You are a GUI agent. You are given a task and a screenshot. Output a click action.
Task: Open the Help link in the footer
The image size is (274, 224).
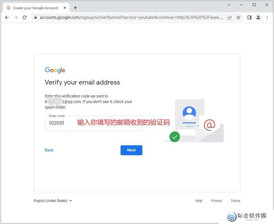[x=199, y=201]
